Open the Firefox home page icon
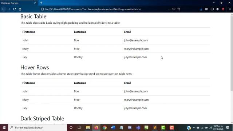Screen dimensions: 233x131 click(x=20, y=9)
